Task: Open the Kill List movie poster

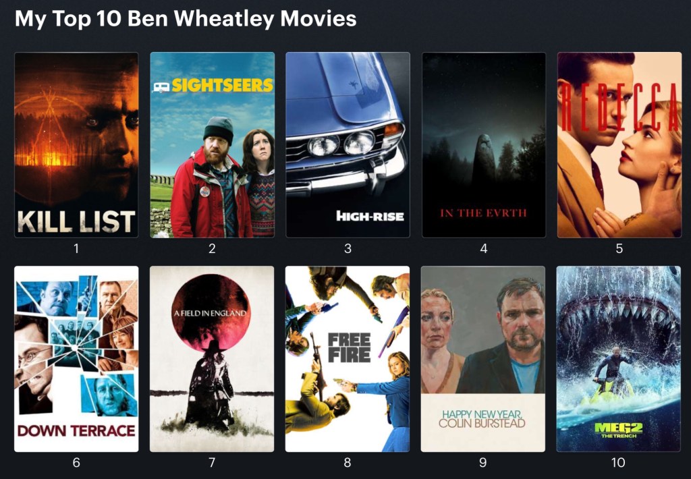Action: pyautogui.click(x=76, y=145)
